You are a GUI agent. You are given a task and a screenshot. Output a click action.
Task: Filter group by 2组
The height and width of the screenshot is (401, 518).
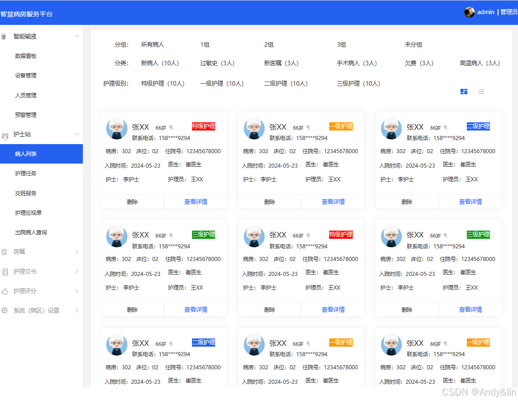pyautogui.click(x=269, y=44)
